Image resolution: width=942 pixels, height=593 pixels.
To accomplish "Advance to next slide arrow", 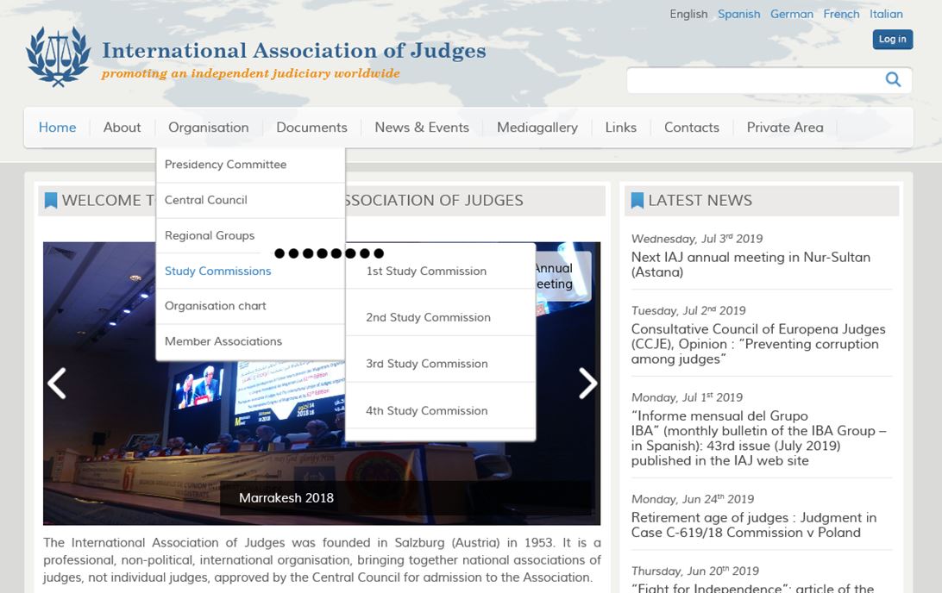I will pyautogui.click(x=587, y=383).
